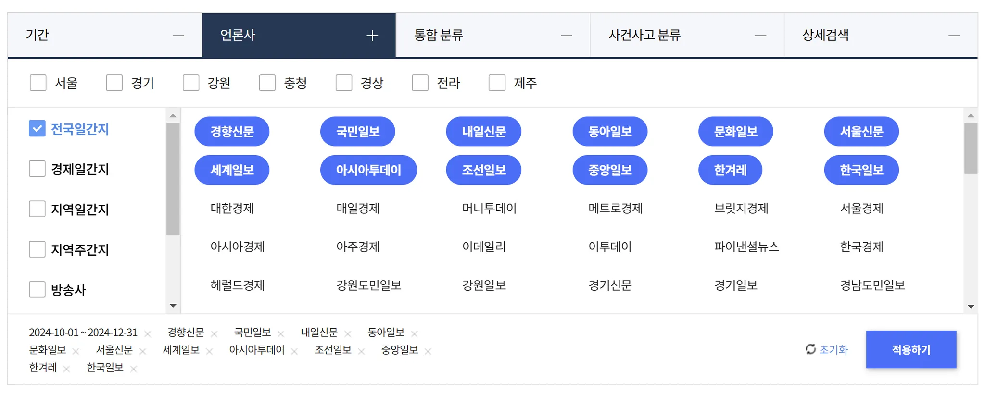Click down arrow of newspaper list scrollbar
The width and height of the screenshot is (985, 395).
click(x=971, y=306)
